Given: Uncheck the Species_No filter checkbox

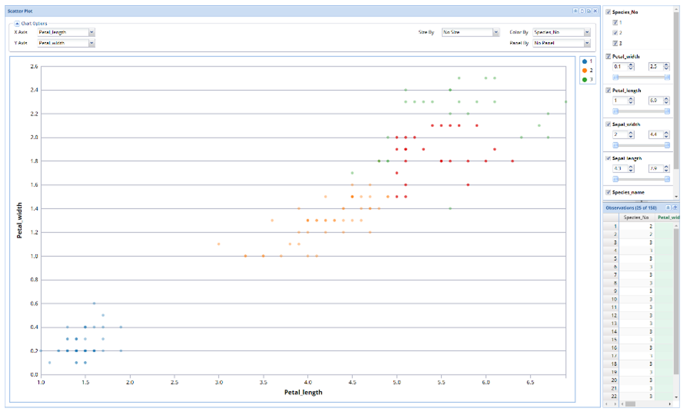Looking at the screenshot, I should pos(607,11).
